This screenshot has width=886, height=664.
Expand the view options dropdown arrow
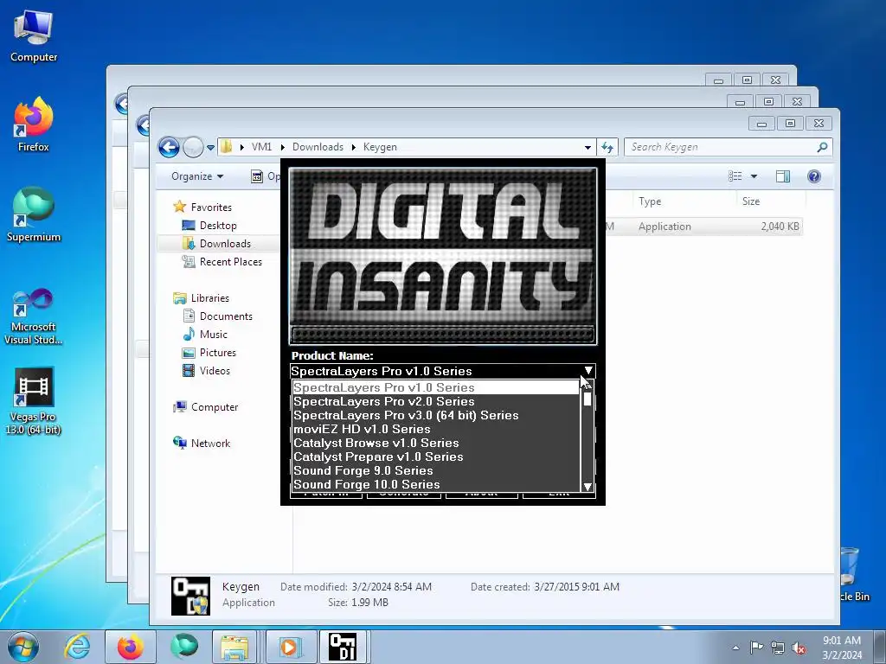pyautogui.click(x=754, y=176)
